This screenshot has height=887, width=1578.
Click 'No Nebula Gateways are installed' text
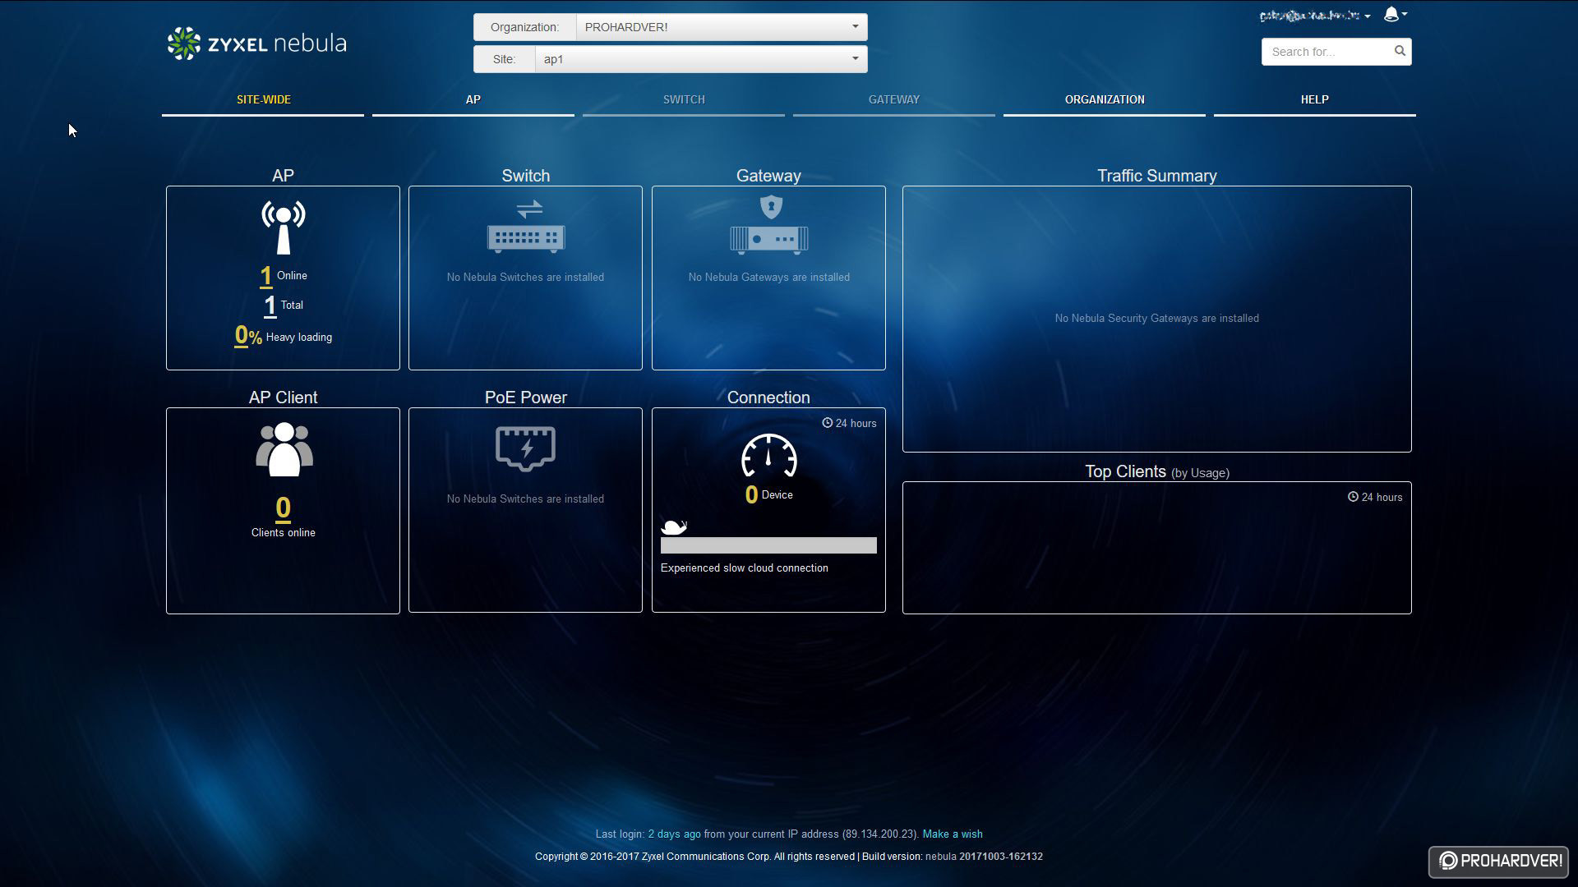[769, 277]
